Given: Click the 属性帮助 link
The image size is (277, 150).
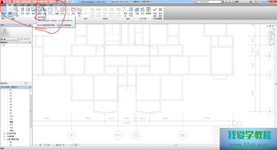Looking at the screenshot, I should tap(4, 83).
